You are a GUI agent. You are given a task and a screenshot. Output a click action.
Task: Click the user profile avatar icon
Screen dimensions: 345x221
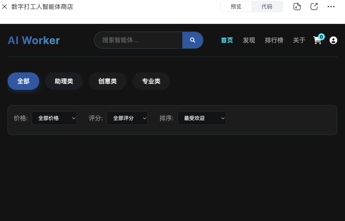click(x=333, y=40)
